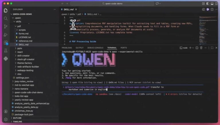Screen dimensions: 220x125
Task: Maximize the terminal panel
Action: (x=212, y=48)
